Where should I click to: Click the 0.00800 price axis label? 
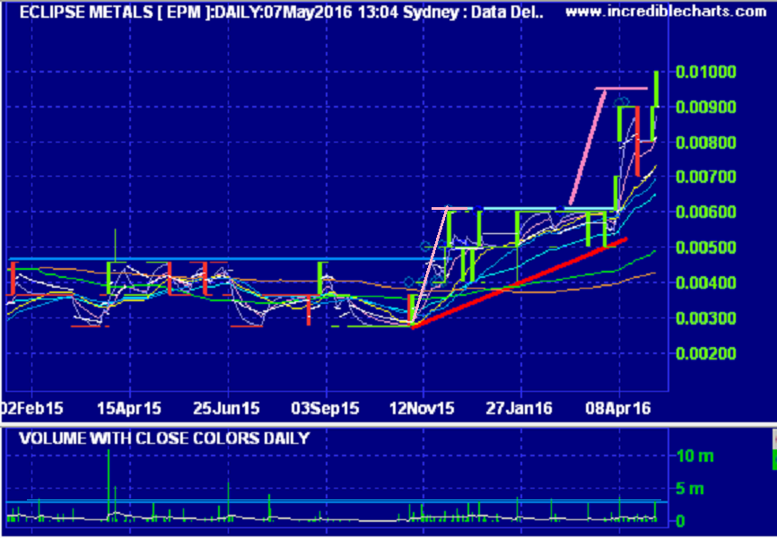[x=706, y=143]
